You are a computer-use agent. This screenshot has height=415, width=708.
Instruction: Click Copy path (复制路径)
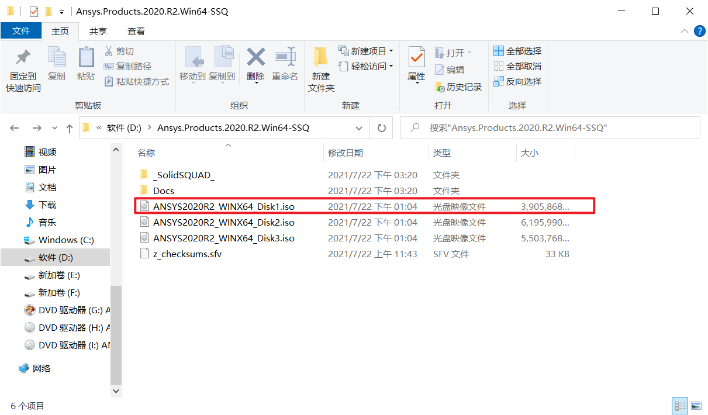[127, 66]
